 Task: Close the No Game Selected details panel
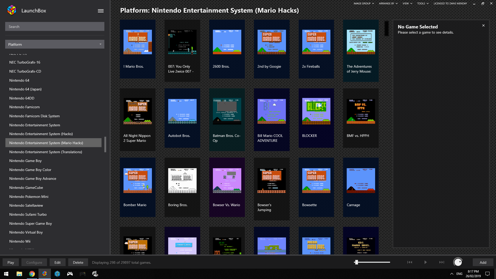click(x=483, y=26)
